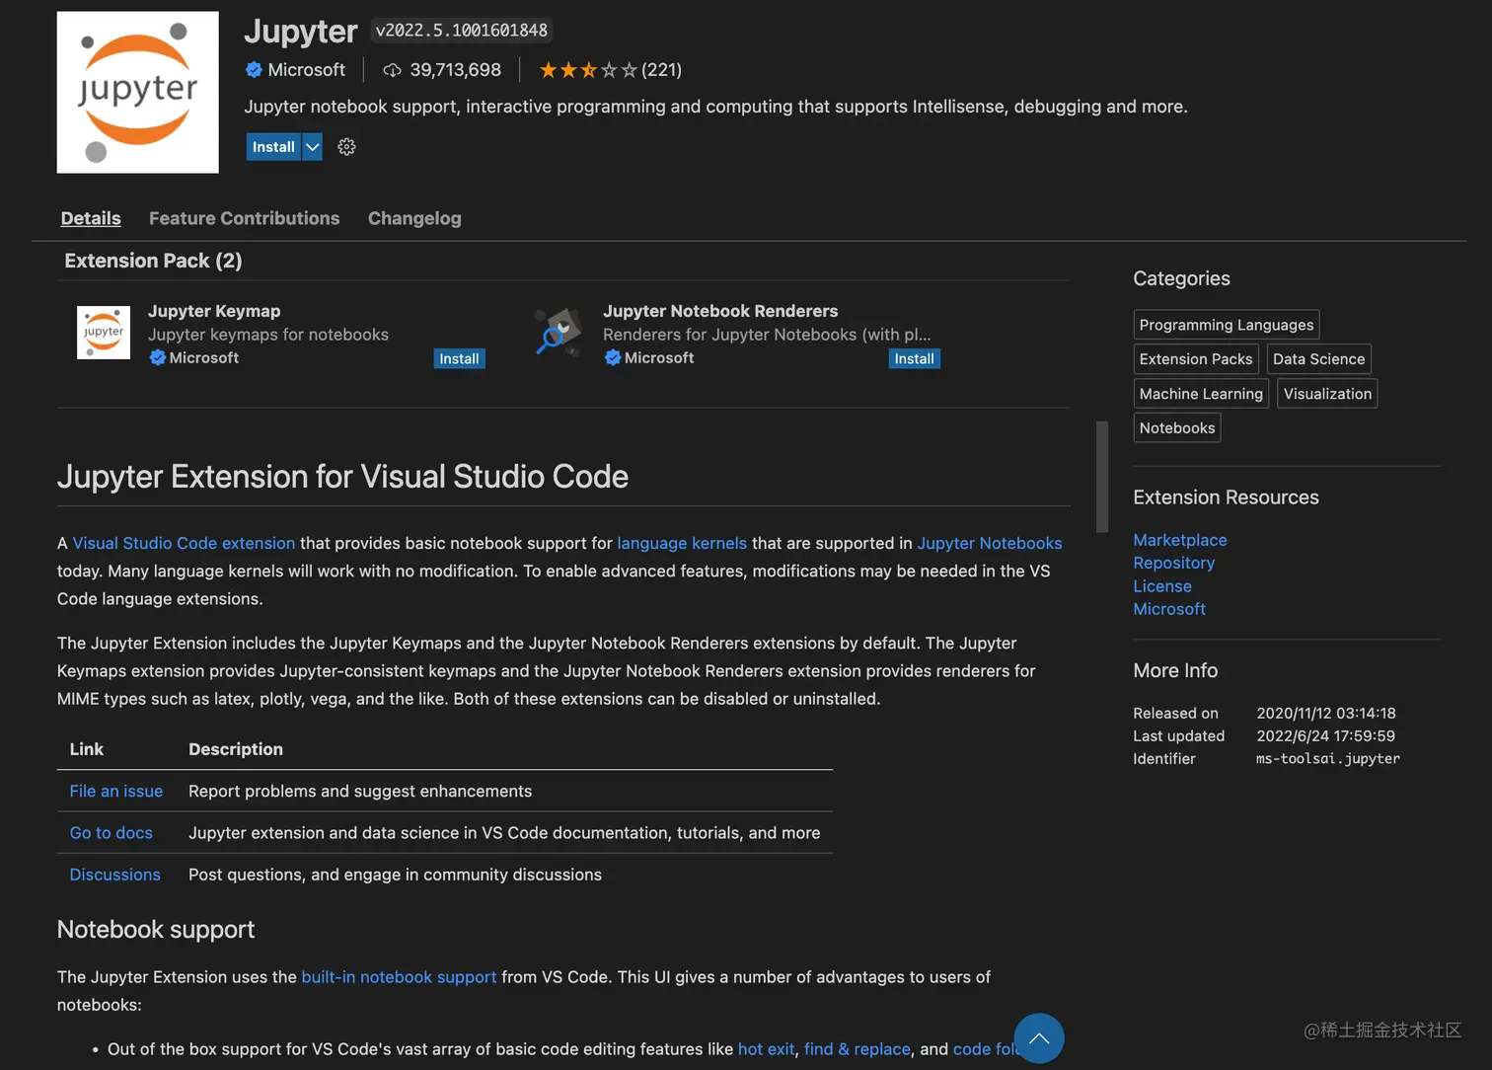Click the star rating icons
The width and height of the screenshot is (1492, 1070).
click(588, 70)
